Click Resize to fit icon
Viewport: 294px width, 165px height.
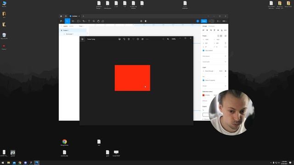[x=226, y=36]
